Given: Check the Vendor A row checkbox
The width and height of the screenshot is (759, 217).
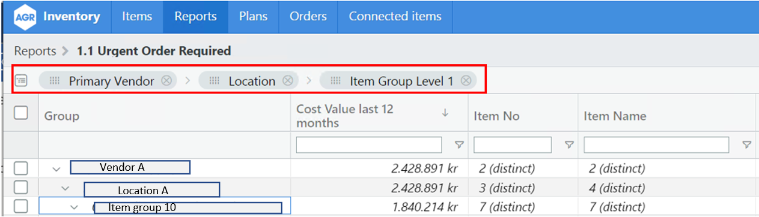Looking at the screenshot, I should coord(21,168).
